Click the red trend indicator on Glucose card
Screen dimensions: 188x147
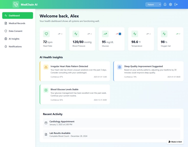click(x=119, y=34)
